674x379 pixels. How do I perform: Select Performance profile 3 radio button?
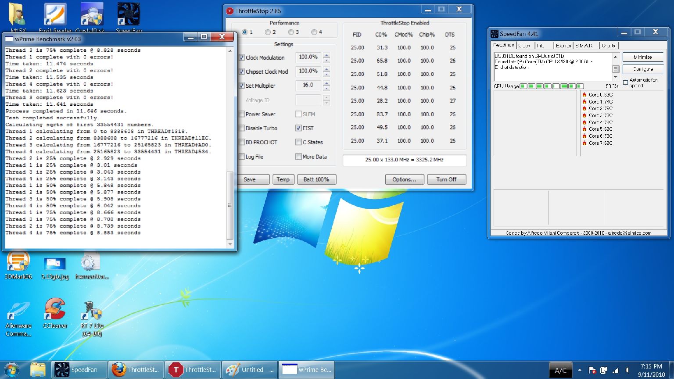coord(291,32)
